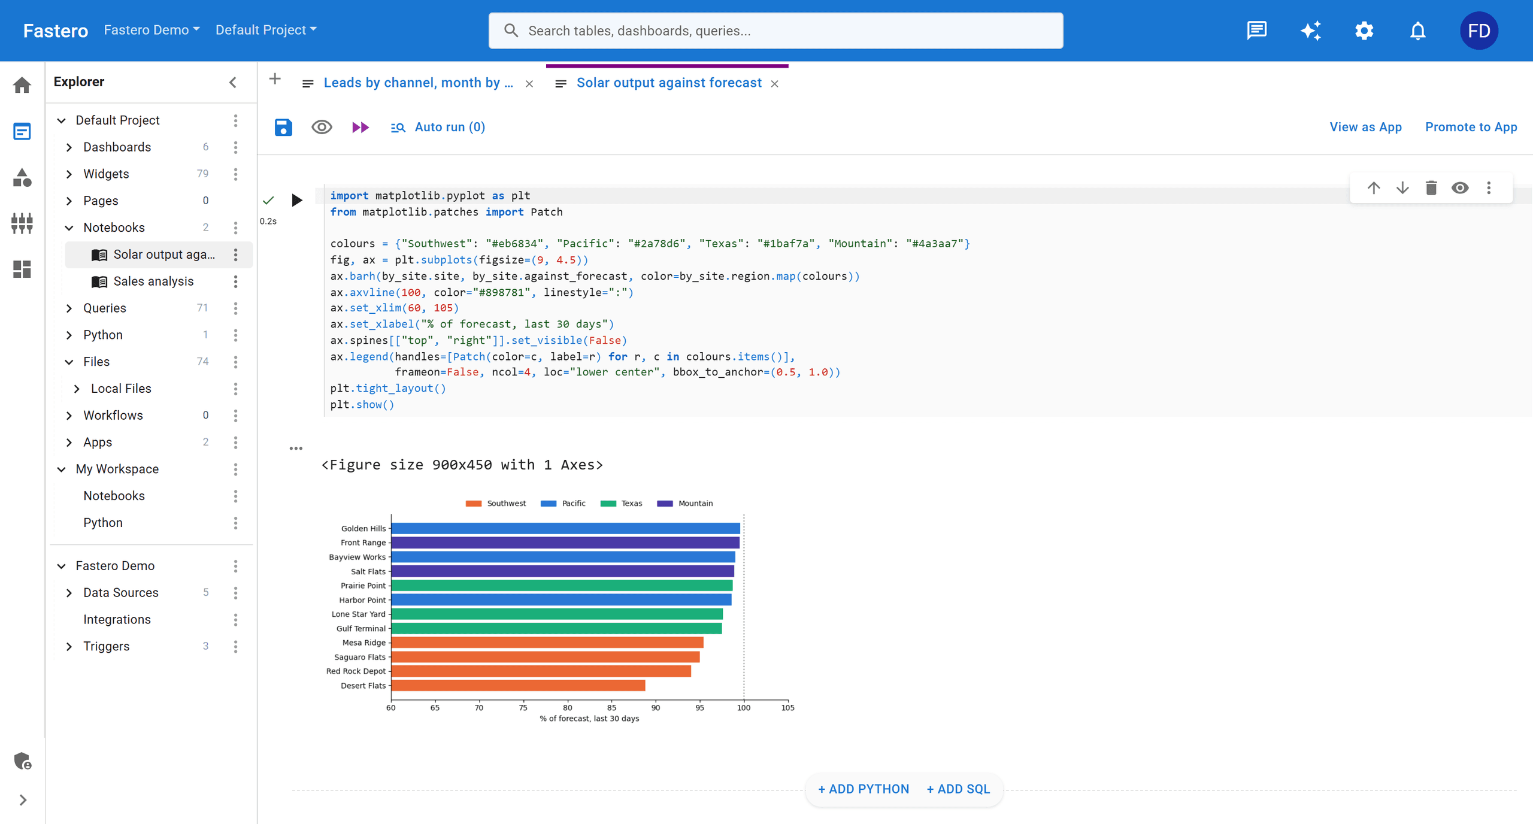Open Integrations in Fastero Demo tree
The image size is (1533, 824).
click(117, 619)
